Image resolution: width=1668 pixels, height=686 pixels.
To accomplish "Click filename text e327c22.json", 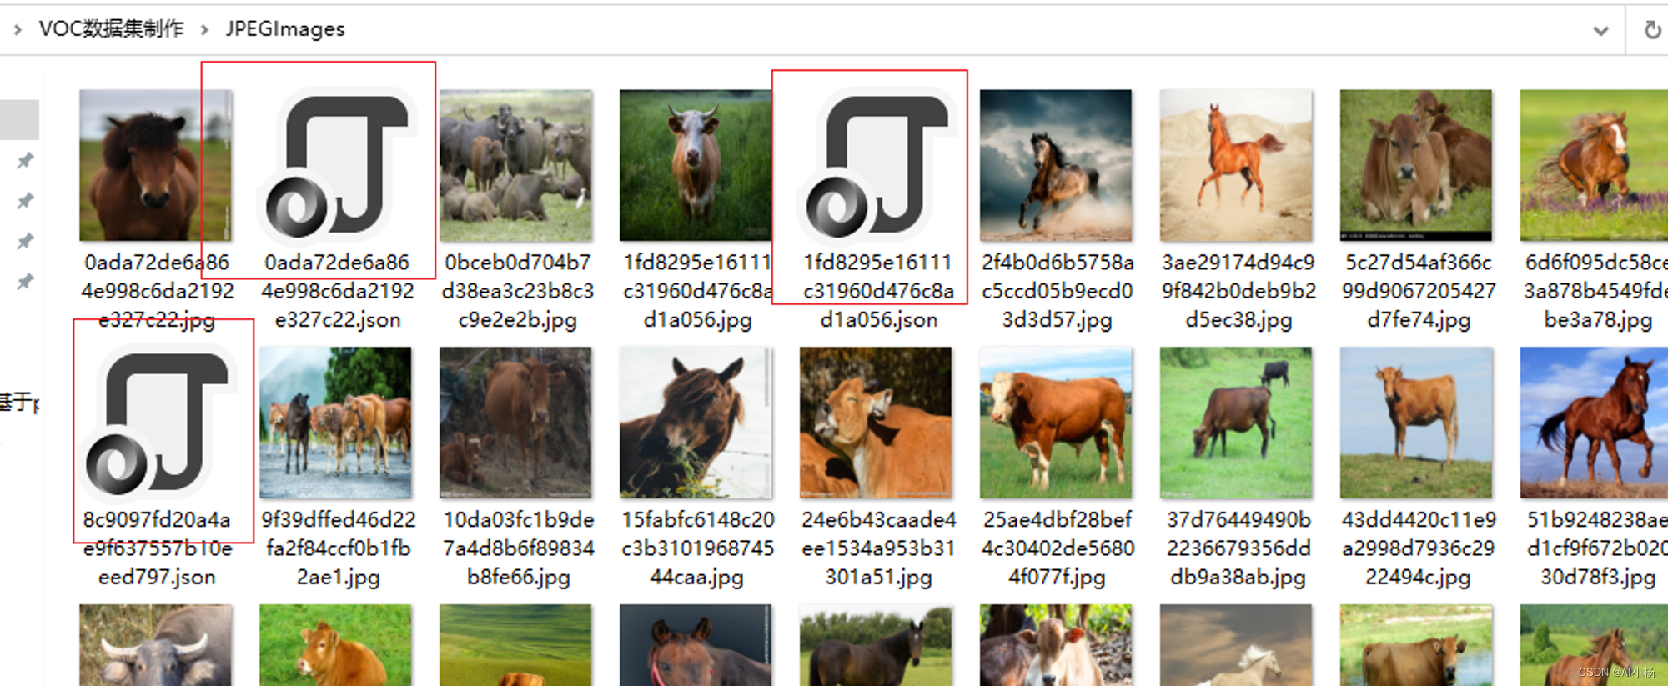I will [x=338, y=320].
